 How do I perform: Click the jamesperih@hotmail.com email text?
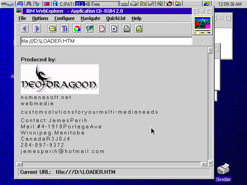63,151
